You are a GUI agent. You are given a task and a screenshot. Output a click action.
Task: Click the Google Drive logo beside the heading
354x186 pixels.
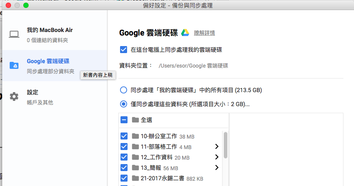click(185, 32)
